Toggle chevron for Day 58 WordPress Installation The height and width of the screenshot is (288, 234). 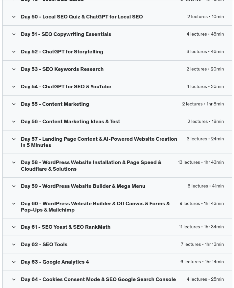pyautogui.click(x=14, y=162)
